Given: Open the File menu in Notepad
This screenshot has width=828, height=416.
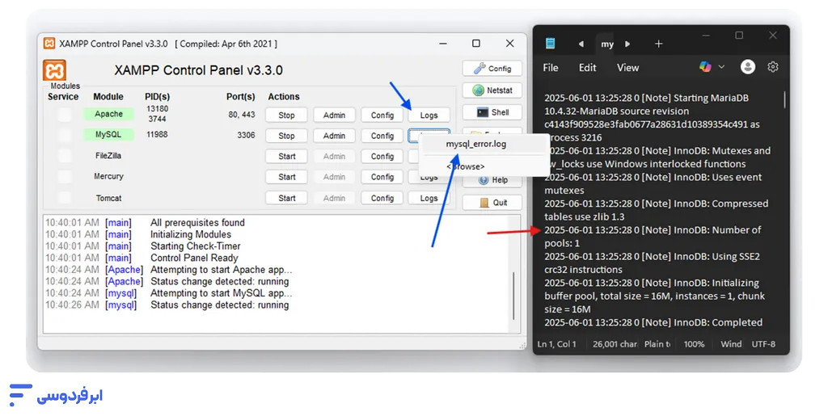Looking at the screenshot, I should 550,68.
